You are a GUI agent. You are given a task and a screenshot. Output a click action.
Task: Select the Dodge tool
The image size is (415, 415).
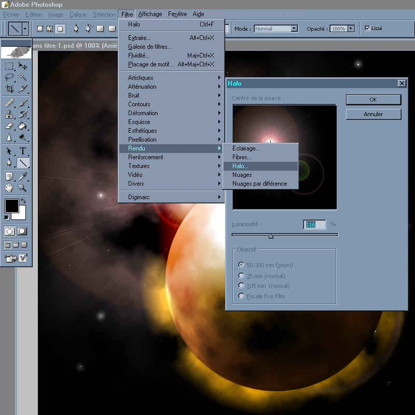[x=23, y=137]
